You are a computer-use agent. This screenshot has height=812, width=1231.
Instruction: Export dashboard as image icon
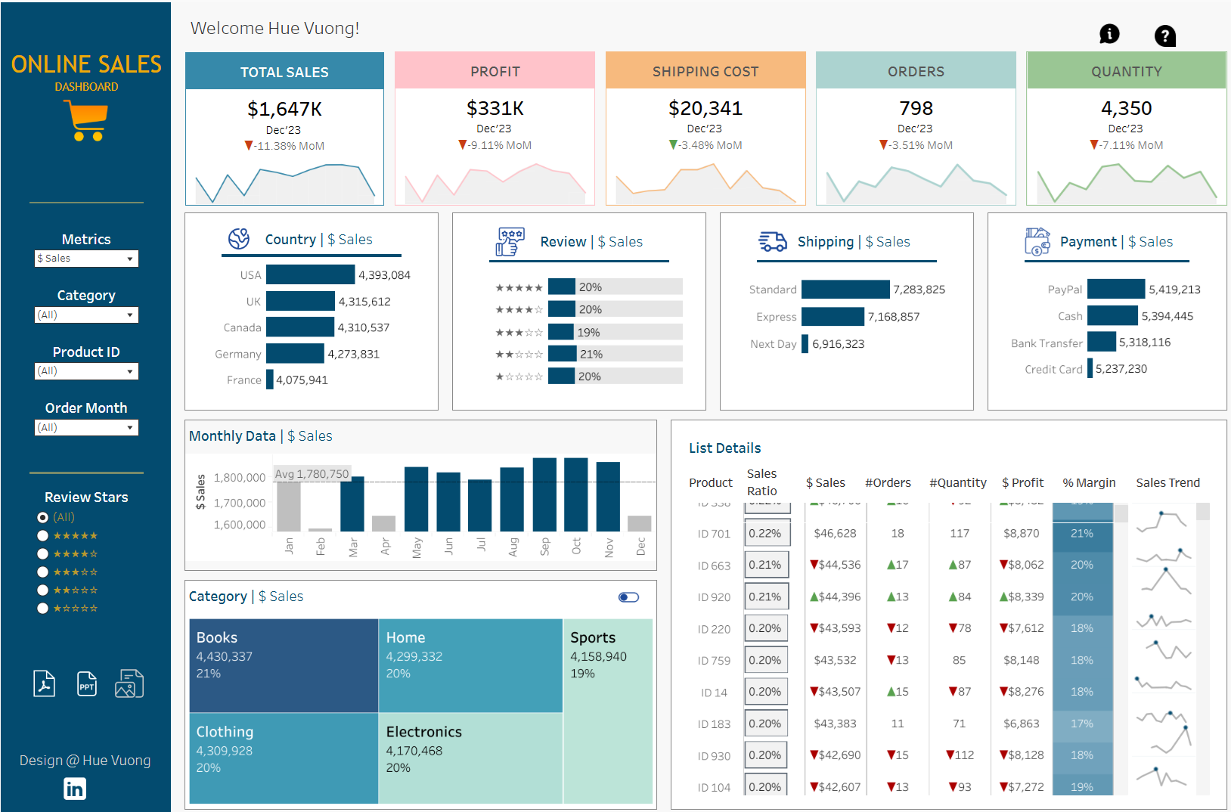click(x=129, y=683)
